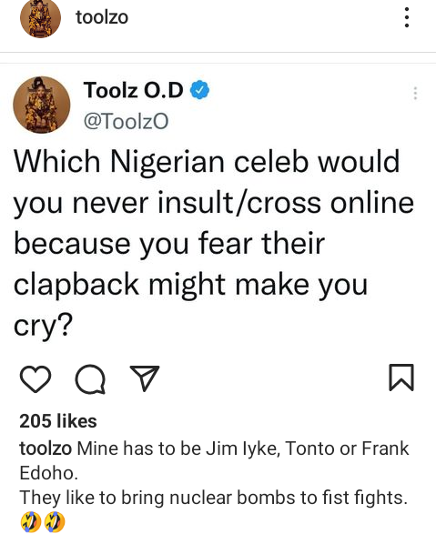Screen dimensions: 436x534
Task: Tap the blue verified badge next to Toolz O.D
Action: point(199,90)
